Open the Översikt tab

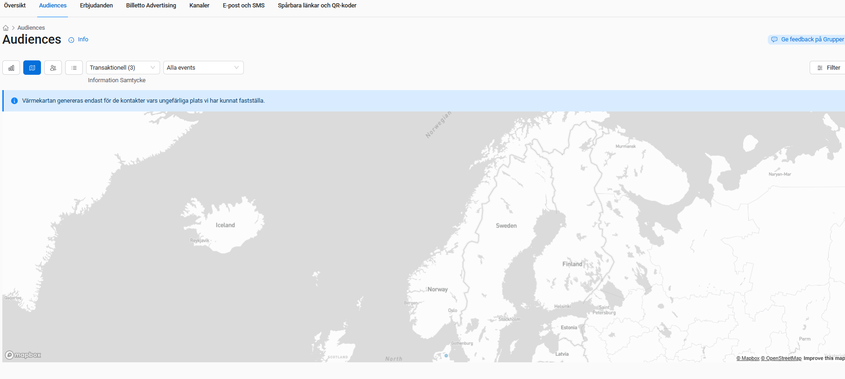(x=15, y=6)
